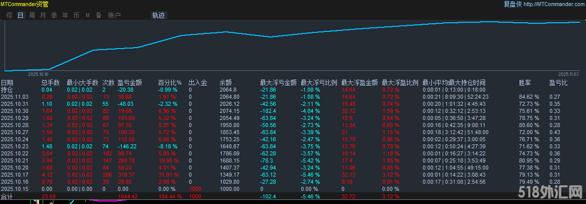Click the 最大浮亏金额 column header
This screenshot has width=586, height=204.
[x=279, y=83]
